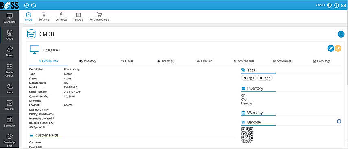Click the Tag 2 label
The image size is (348, 149).
[265, 78]
